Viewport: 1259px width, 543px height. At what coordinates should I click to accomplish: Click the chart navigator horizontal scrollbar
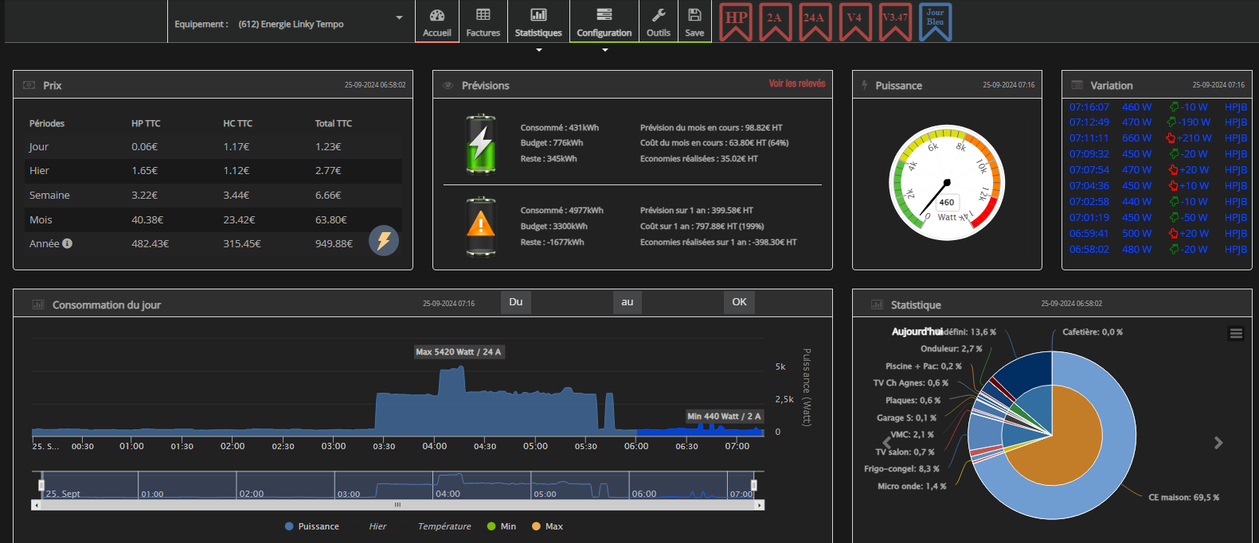pyautogui.click(x=397, y=505)
